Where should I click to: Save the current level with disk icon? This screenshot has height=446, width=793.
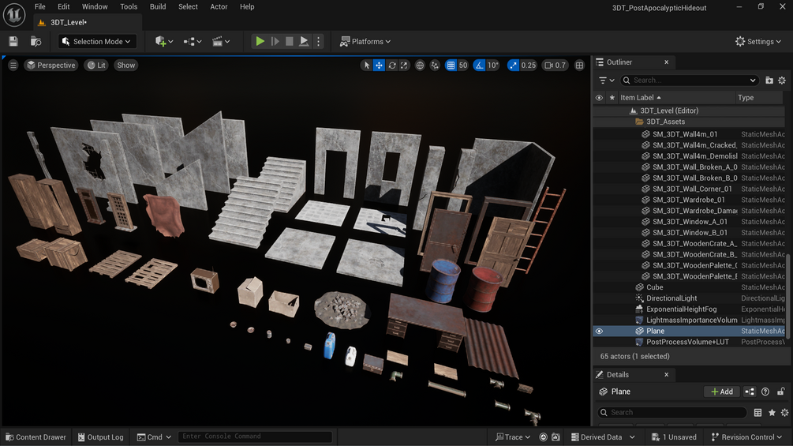click(x=13, y=42)
